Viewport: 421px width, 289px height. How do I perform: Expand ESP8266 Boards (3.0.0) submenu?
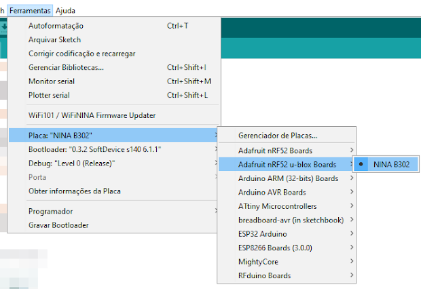(287, 248)
